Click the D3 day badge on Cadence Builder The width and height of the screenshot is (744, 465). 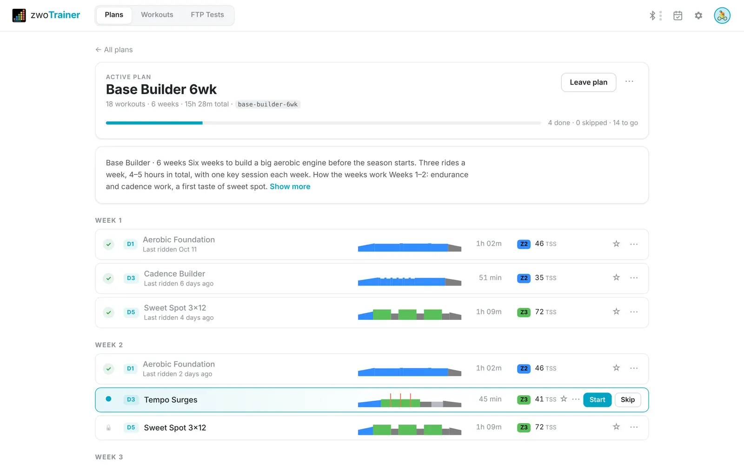click(x=131, y=278)
